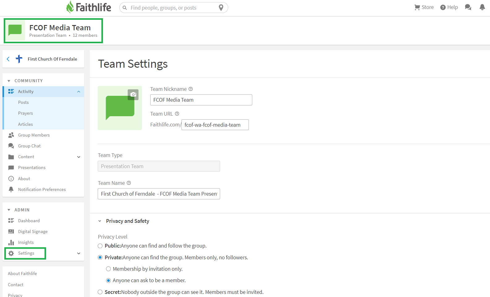The width and height of the screenshot is (490, 297).
Task: Open Group Members page
Action: click(x=34, y=135)
